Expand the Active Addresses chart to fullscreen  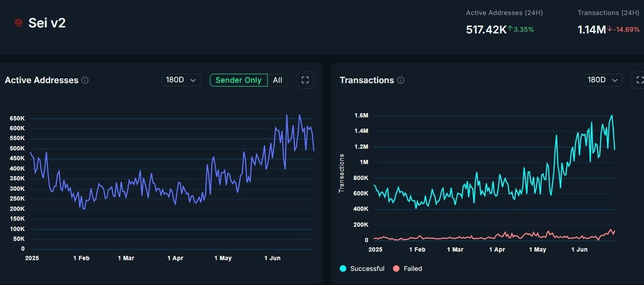[305, 80]
